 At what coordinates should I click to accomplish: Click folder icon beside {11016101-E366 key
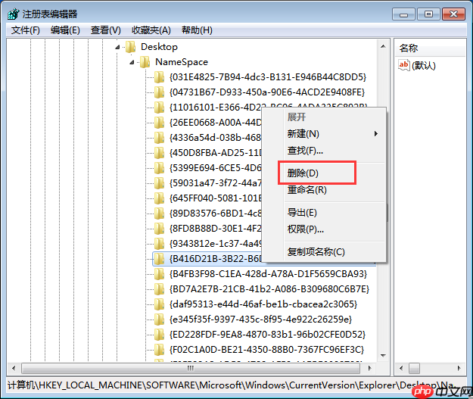[159, 108]
